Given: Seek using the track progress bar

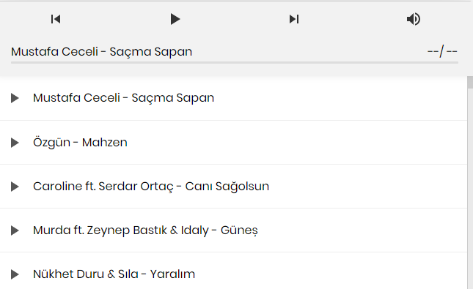Looking at the screenshot, I should 235,63.
